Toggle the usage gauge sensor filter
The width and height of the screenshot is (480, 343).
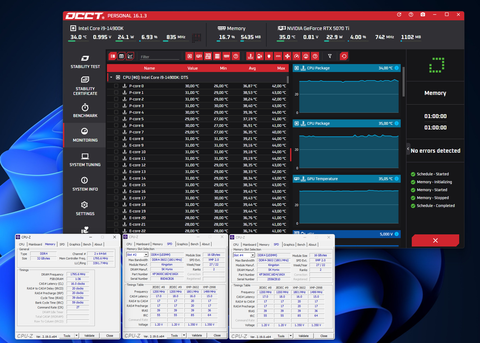[x=306, y=56]
